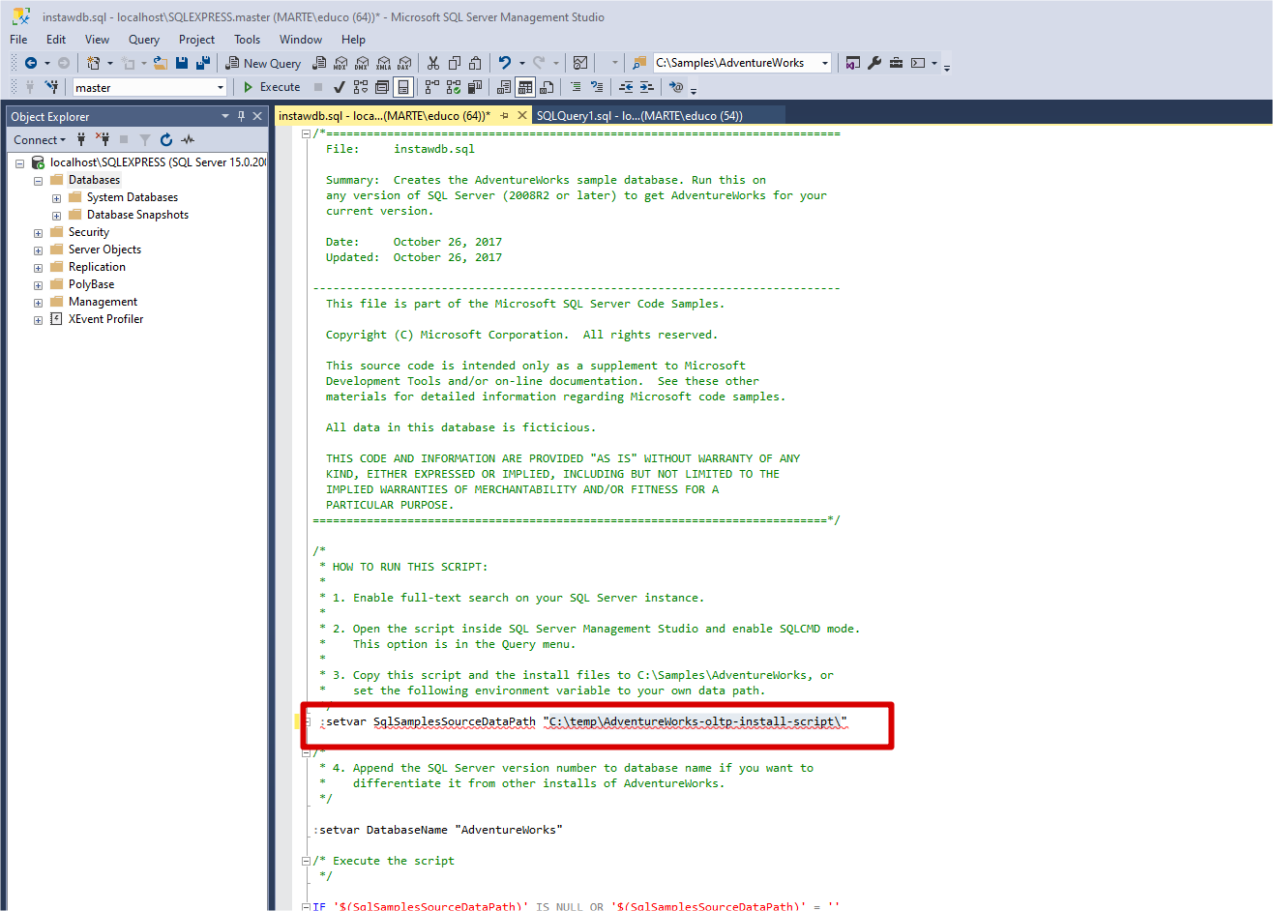Image resolution: width=1273 pixels, height=911 pixels.
Task: Toggle Include Actual Execution Plan
Action: click(x=432, y=87)
